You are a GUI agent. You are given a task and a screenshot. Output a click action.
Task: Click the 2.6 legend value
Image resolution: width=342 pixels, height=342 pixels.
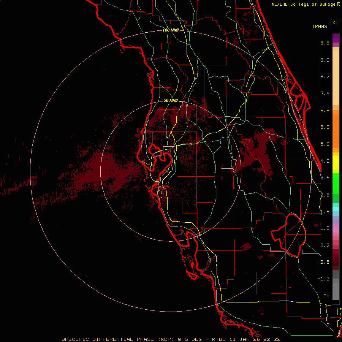(325, 195)
